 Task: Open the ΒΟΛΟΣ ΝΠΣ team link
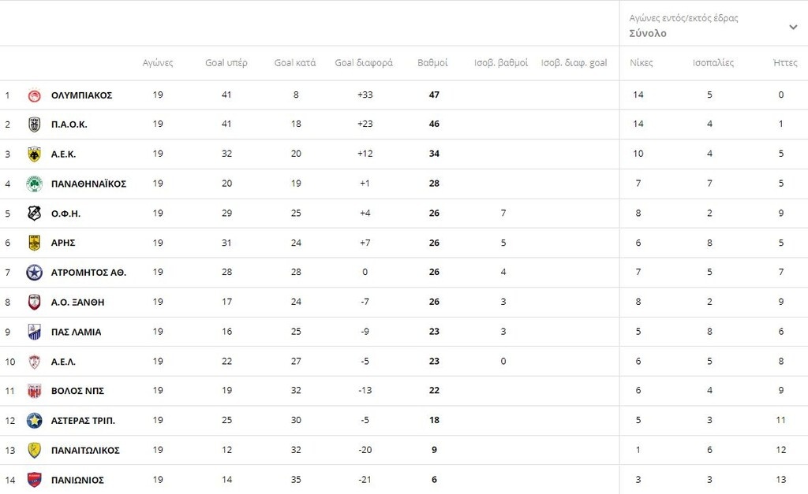point(77,391)
